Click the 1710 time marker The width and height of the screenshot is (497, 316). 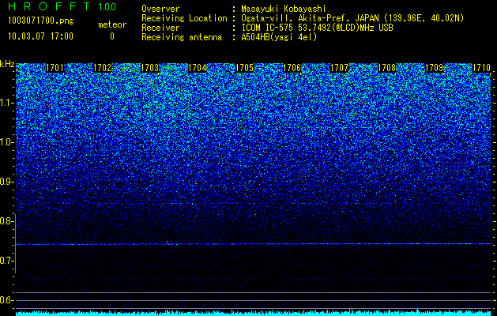[481, 68]
